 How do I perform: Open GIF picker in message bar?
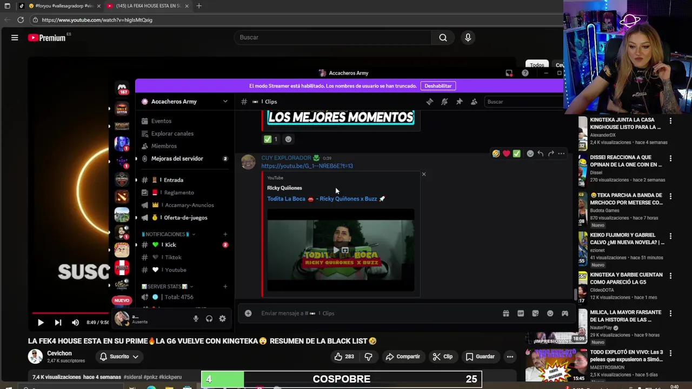coord(521,313)
